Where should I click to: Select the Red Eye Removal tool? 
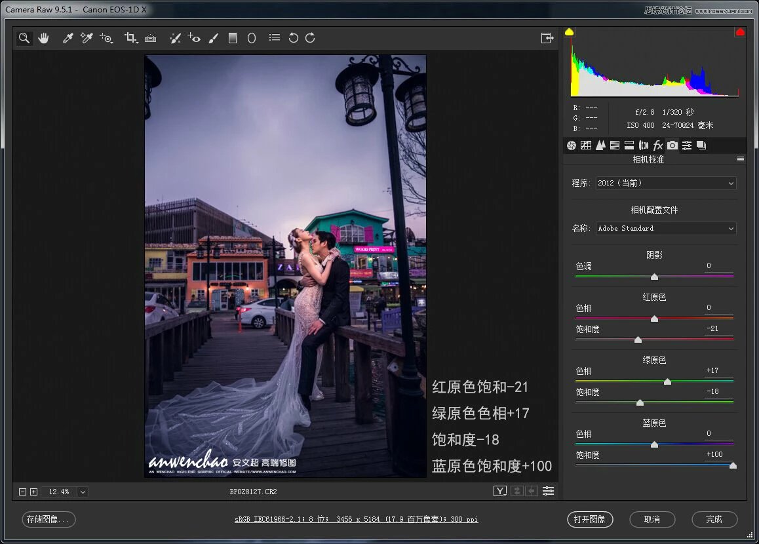[x=194, y=38]
